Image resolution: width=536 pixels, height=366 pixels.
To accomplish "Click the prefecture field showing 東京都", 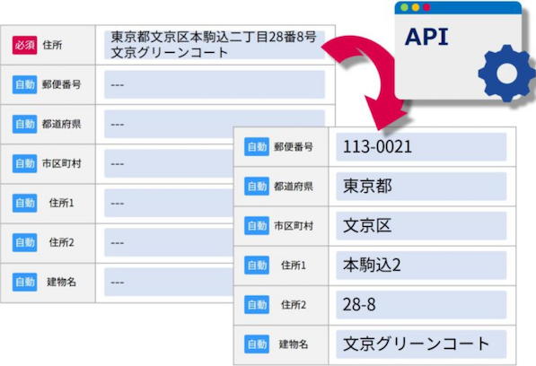I will tap(421, 187).
